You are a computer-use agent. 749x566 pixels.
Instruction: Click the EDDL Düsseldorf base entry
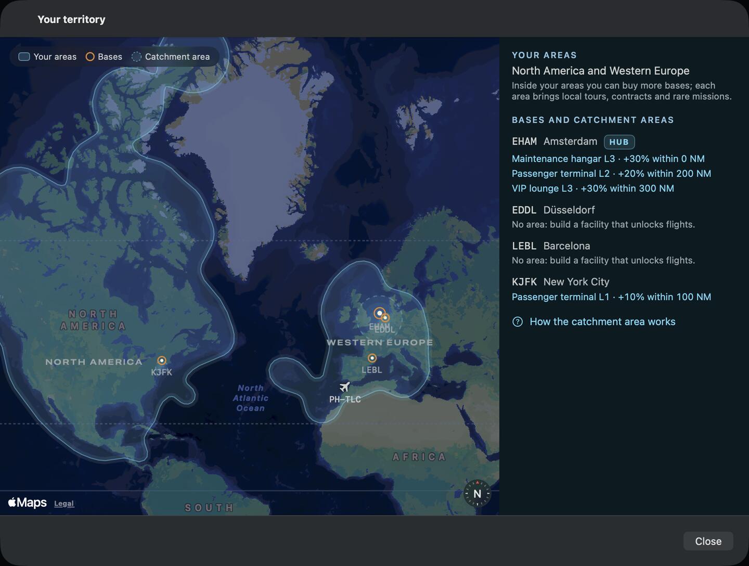[x=553, y=210]
